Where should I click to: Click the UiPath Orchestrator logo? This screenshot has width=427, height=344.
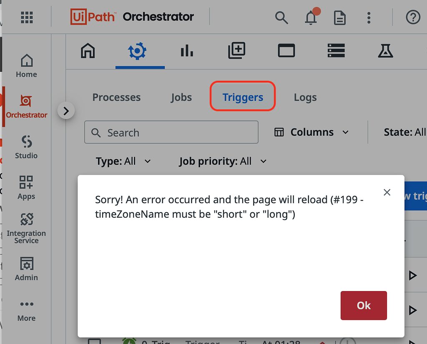tap(132, 17)
